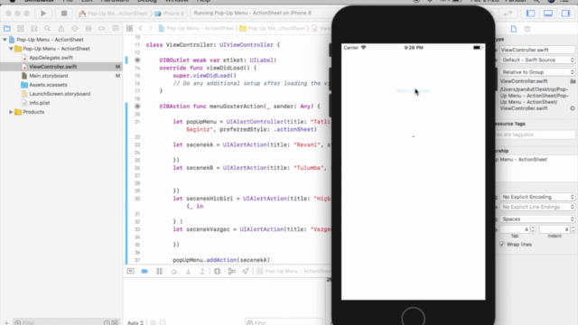This screenshot has height=325, width=578.
Task: Open the Symbol navigator
Action: pyautogui.click(x=34, y=28)
